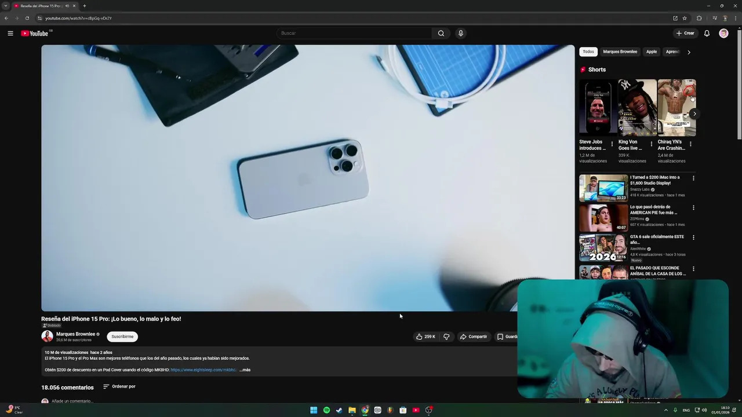
Task: Play the King Von Goes live short
Action: (637, 108)
